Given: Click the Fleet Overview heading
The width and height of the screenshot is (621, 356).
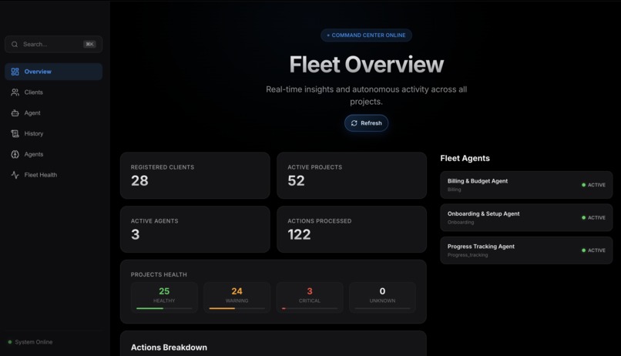Looking at the screenshot, I should (366, 65).
